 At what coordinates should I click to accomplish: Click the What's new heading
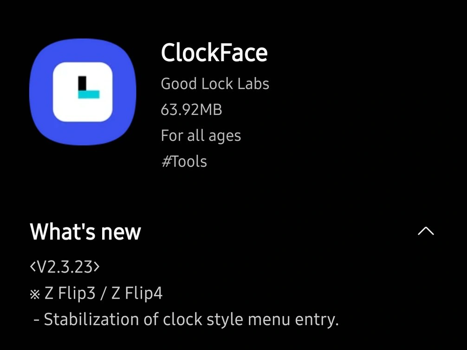85,232
